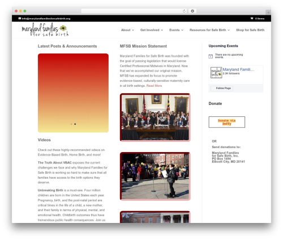Screen dimensions: 283x240
Task: Select the second slider pagination dot
Action: coord(75,124)
